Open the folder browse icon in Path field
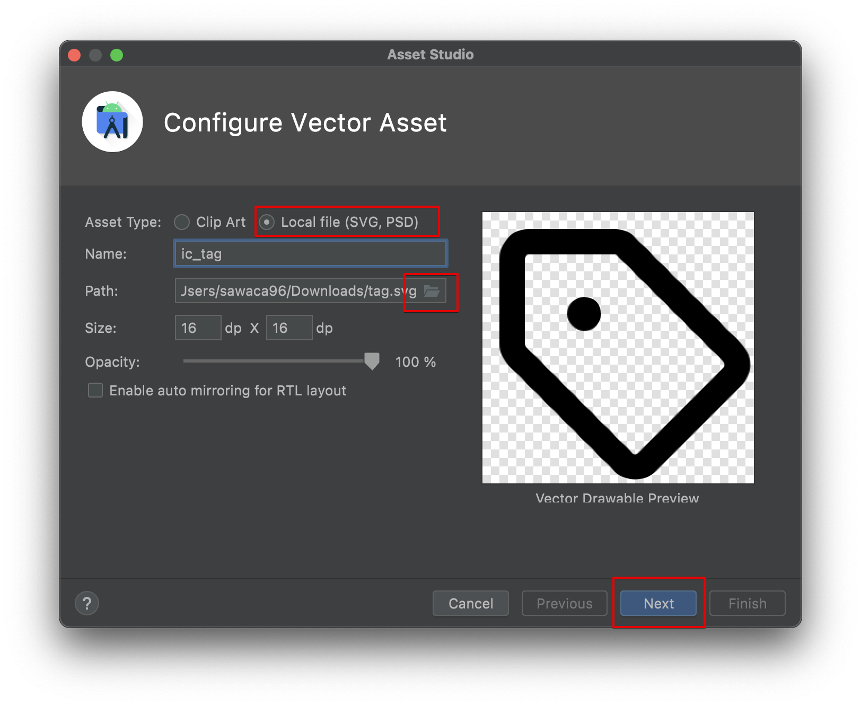Screen dimensions: 861x706 [x=432, y=291]
